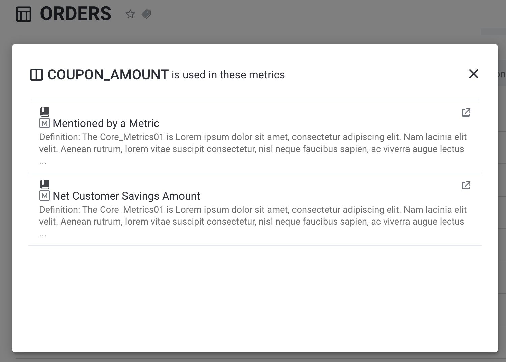Click the "is used in these metrics" subtitle
The width and height of the screenshot is (506, 362).
[x=228, y=75]
